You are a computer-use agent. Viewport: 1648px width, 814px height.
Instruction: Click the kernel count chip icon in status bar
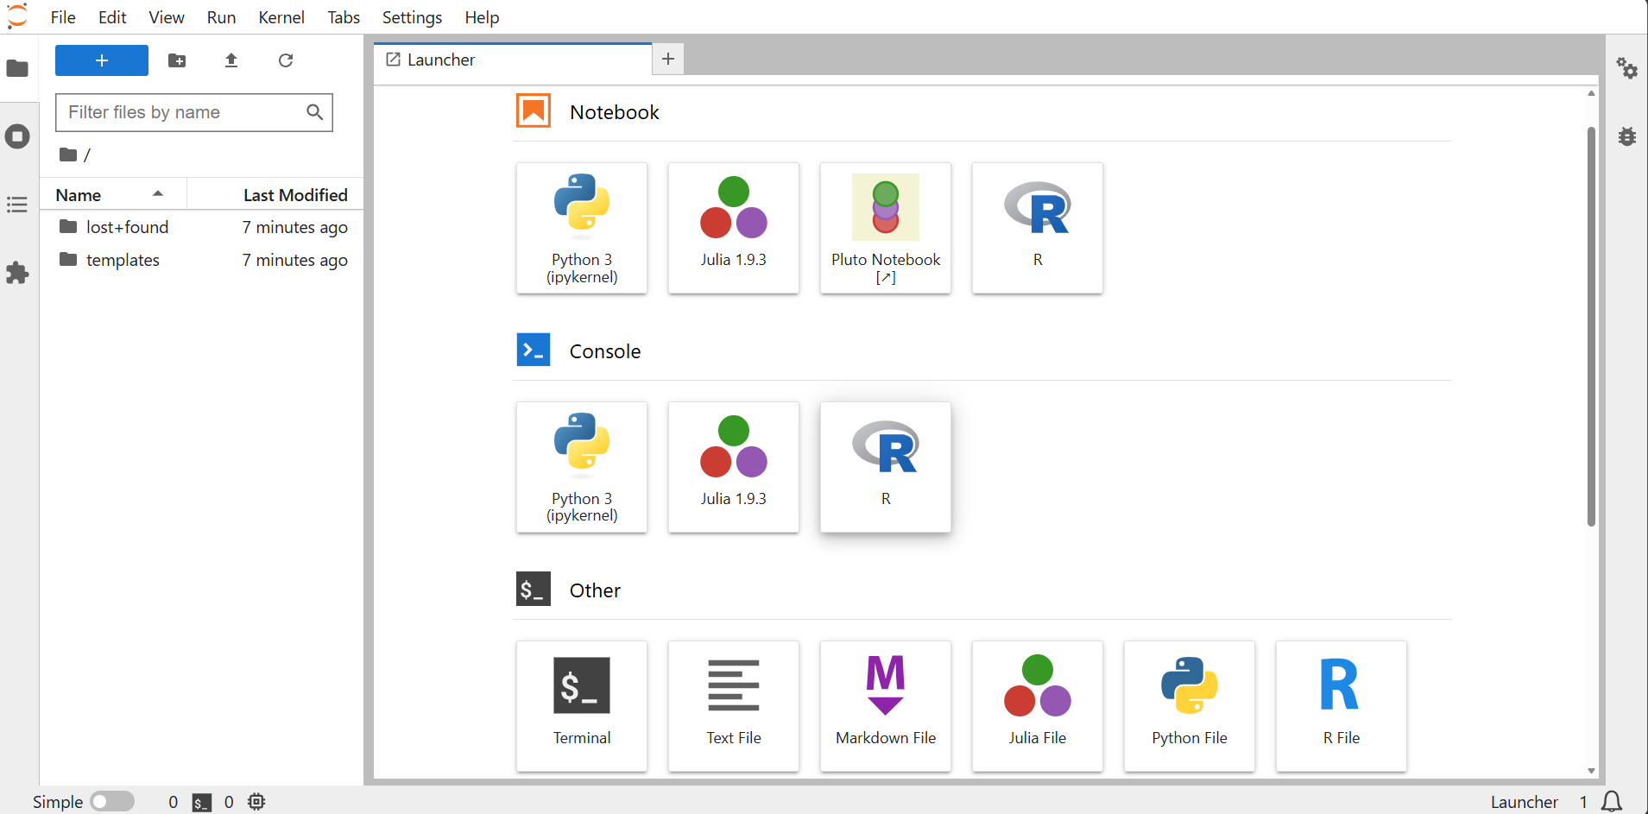pos(256,802)
